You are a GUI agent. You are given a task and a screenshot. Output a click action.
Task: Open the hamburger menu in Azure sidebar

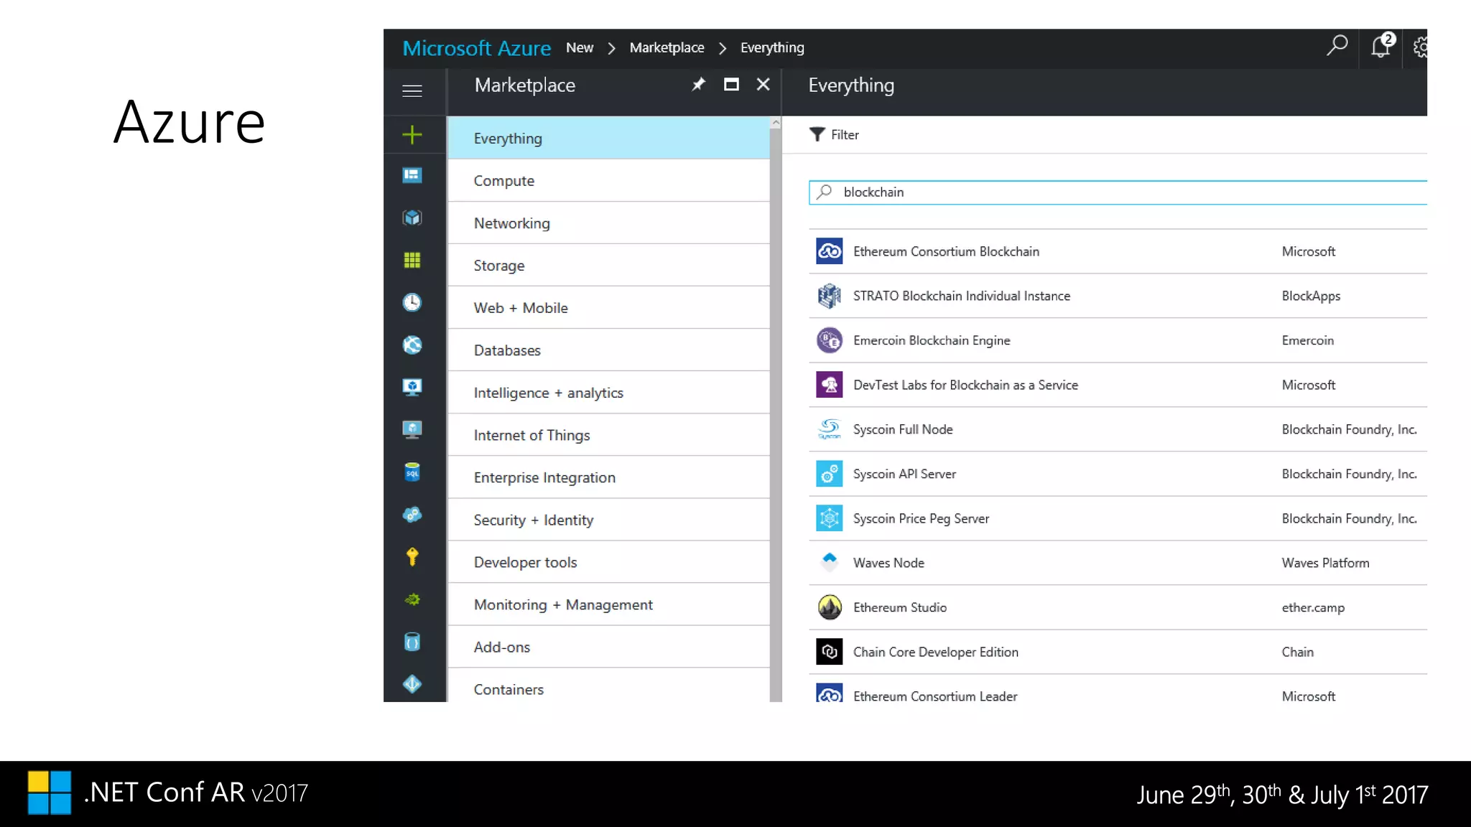click(x=412, y=90)
